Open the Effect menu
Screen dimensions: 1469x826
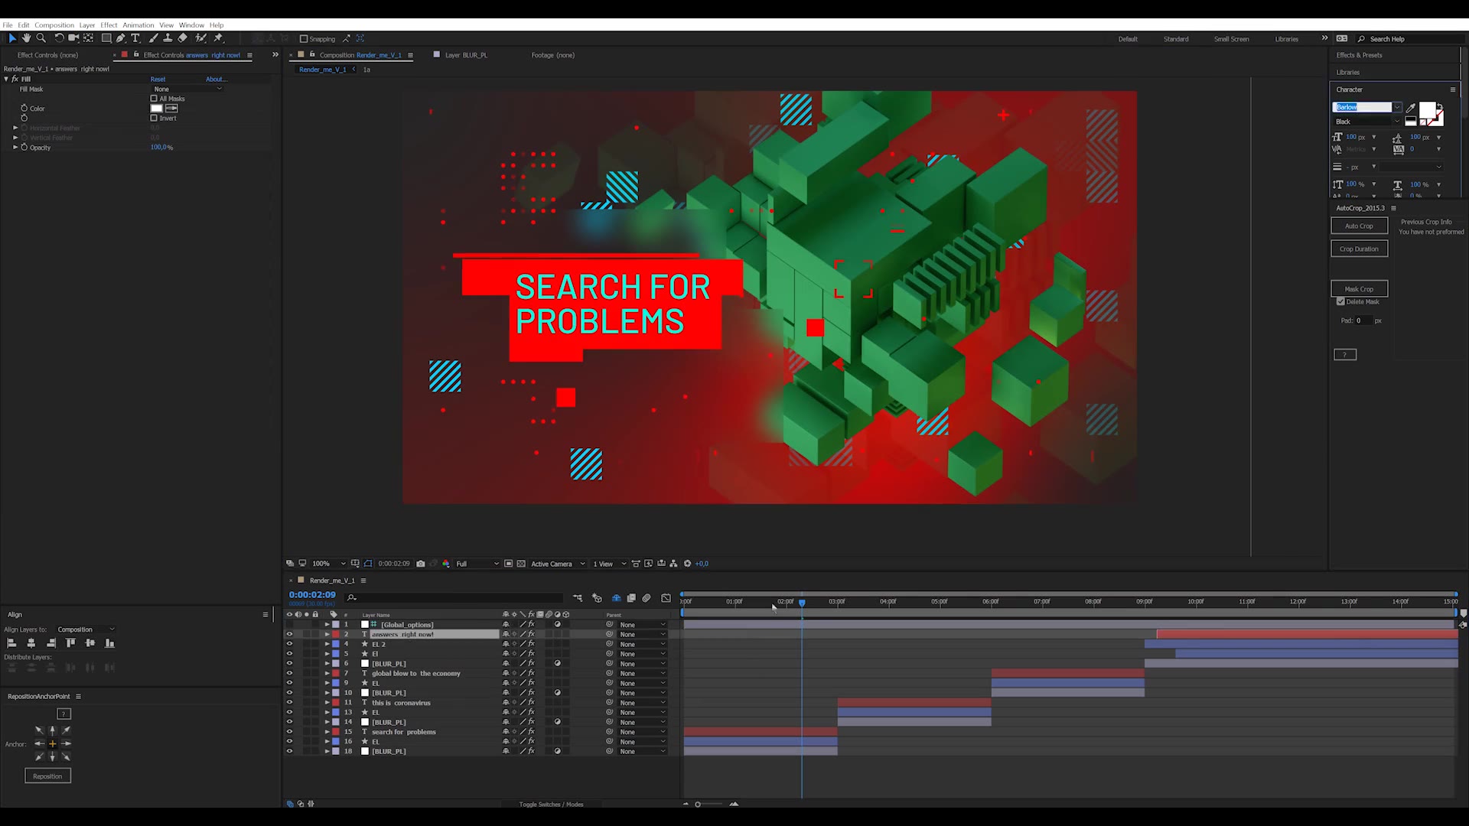109,25
